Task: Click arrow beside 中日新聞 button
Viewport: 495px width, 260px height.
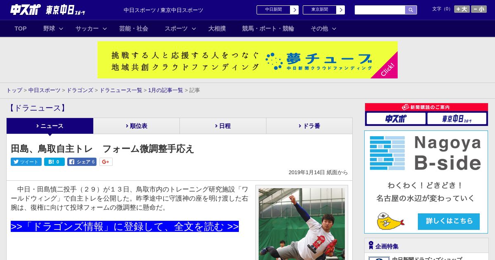Action: [295, 10]
